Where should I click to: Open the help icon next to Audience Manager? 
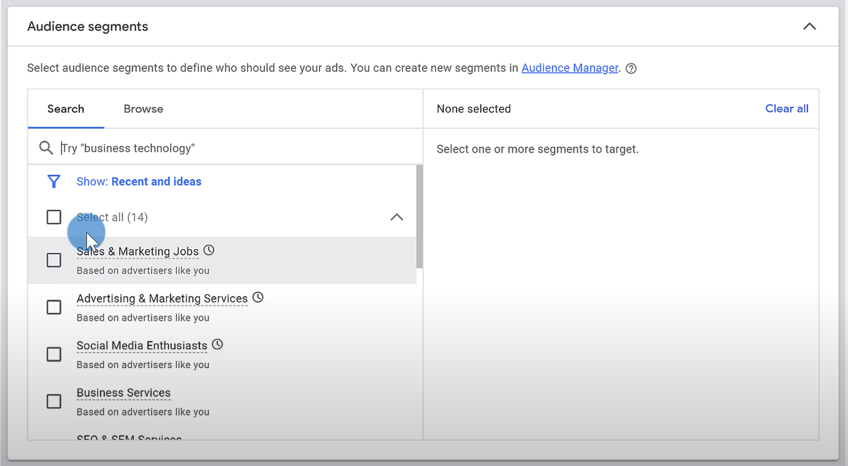(631, 68)
